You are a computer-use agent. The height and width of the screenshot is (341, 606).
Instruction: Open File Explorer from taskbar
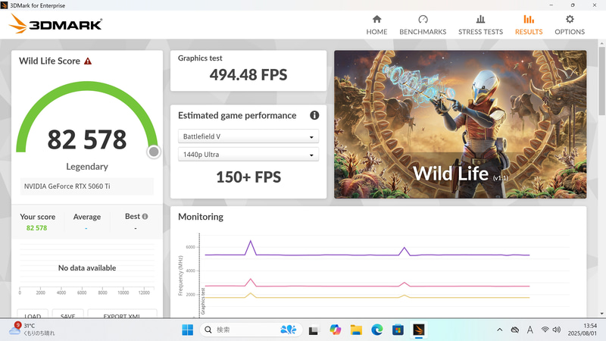click(x=356, y=330)
